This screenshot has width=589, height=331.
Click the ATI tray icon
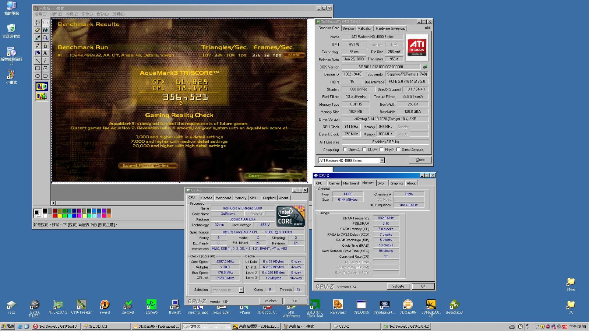click(564, 327)
